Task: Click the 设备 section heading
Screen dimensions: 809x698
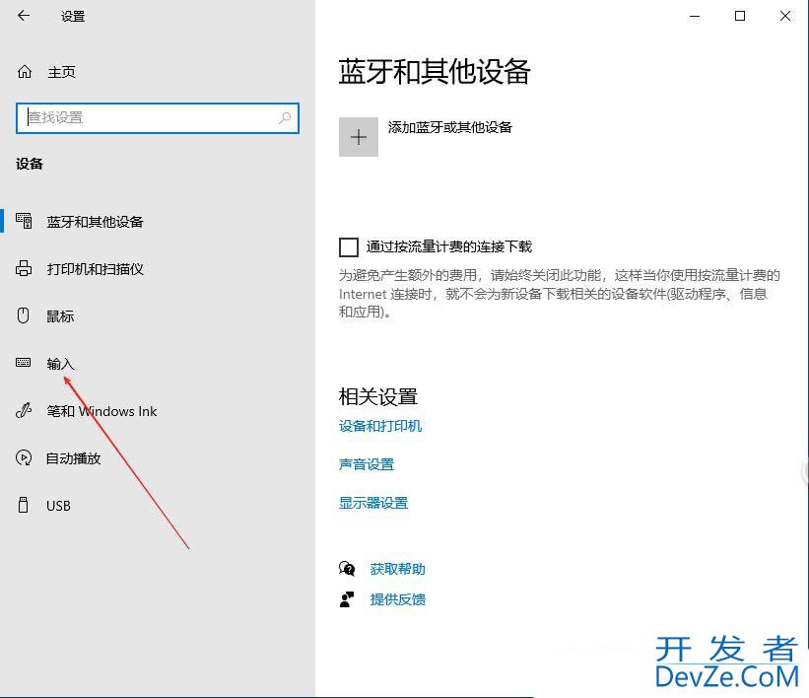Action: click(30, 164)
